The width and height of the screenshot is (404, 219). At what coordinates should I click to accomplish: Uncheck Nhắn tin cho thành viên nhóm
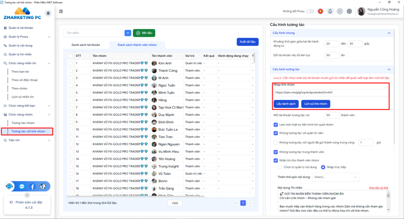(x=276, y=160)
